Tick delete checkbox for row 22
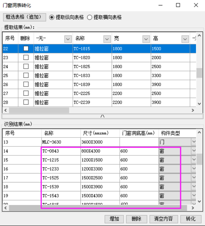Image resolution: width=205 pixels, height=226 pixels. click(x=26, y=49)
